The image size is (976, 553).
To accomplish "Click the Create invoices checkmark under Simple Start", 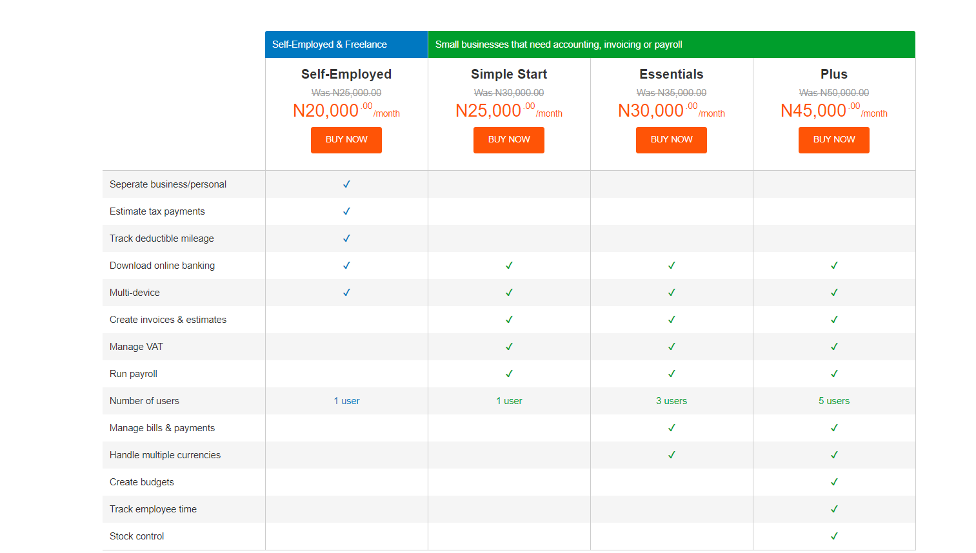I will (509, 319).
